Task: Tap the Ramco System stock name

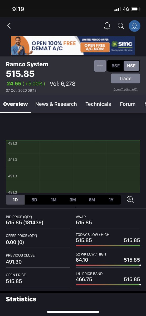Action: point(27,64)
